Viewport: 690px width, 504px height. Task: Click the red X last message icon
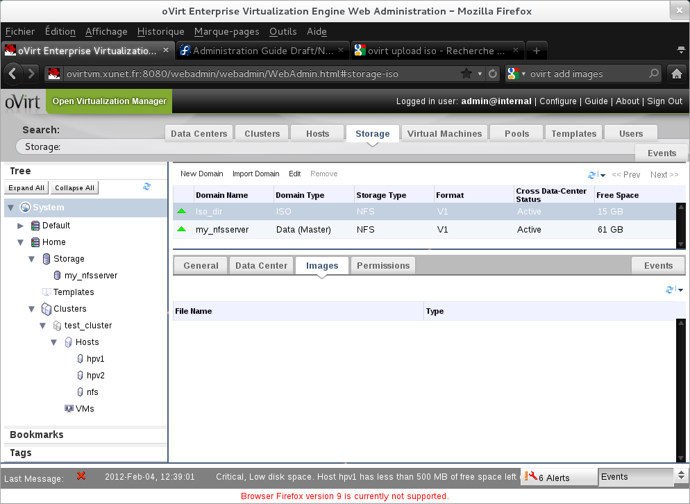coord(81,476)
